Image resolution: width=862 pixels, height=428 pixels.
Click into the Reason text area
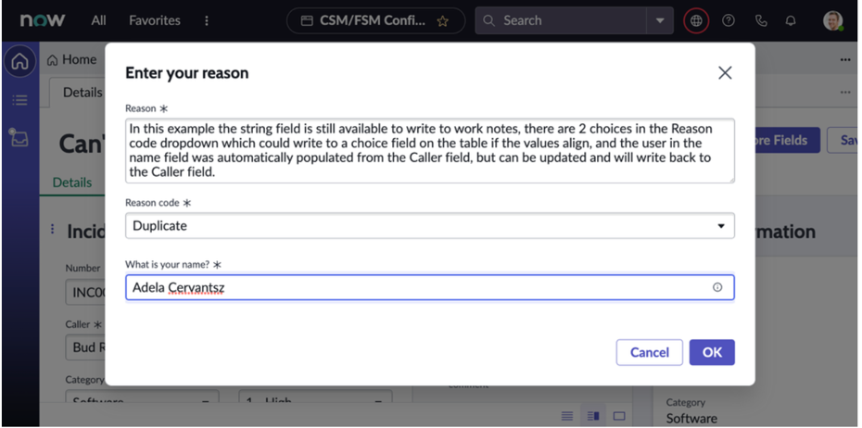click(430, 150)
